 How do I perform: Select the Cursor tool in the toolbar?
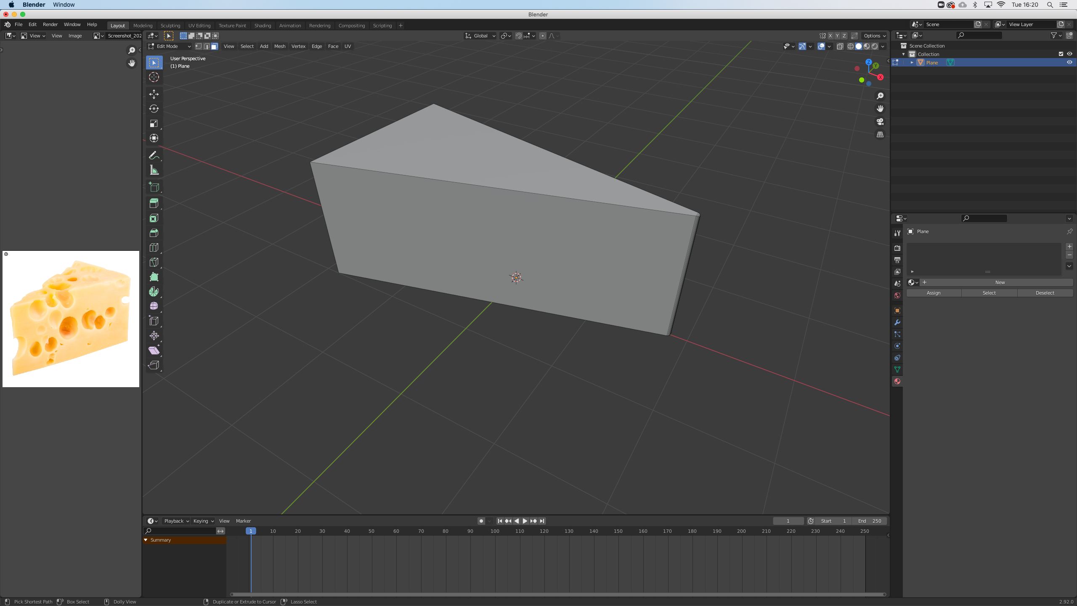coord(154,77)
